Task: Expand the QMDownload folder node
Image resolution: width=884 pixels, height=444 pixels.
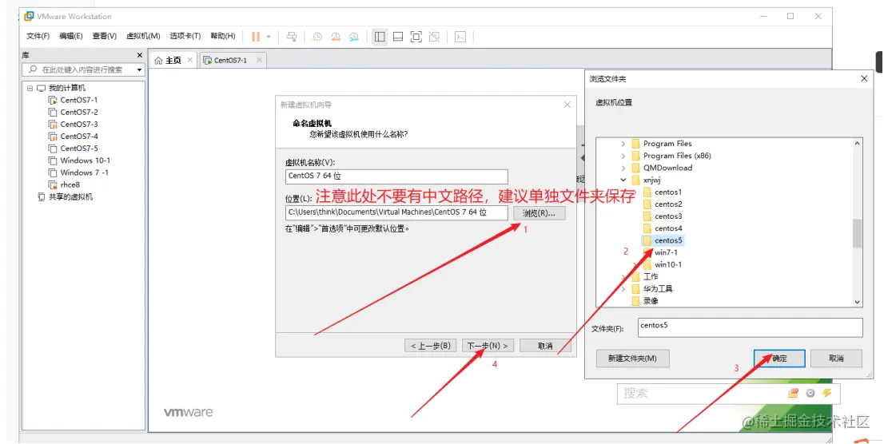Action: tap(623, 168)
